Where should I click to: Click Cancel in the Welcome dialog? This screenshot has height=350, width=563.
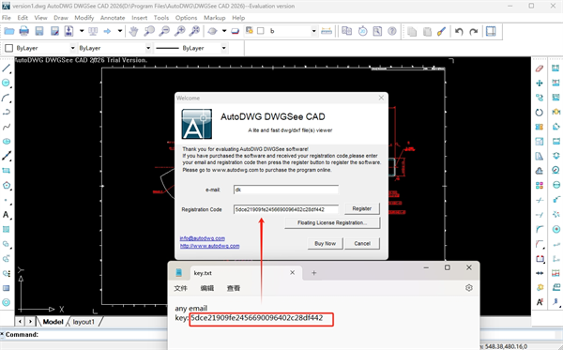click(x=362, y=243)
